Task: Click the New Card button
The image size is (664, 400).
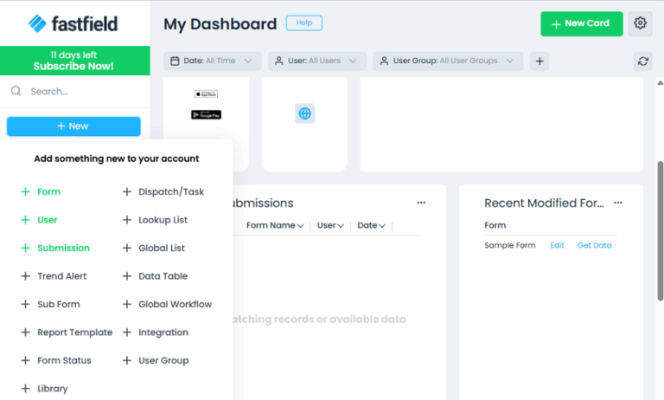Action: click(581, 23)
